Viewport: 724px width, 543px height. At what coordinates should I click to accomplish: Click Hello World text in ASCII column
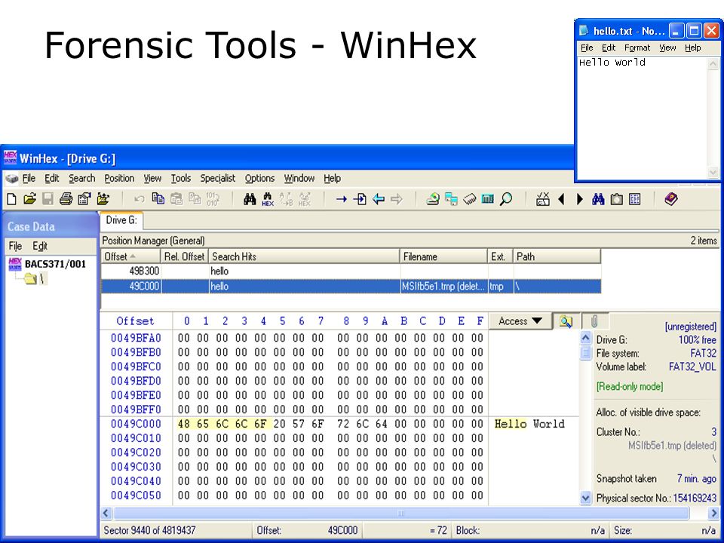[x=529, y=424]
